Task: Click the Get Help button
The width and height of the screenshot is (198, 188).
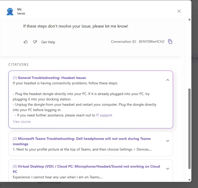Action: coord(48,42)
